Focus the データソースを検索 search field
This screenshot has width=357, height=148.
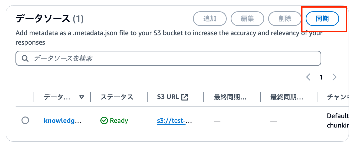168,58
